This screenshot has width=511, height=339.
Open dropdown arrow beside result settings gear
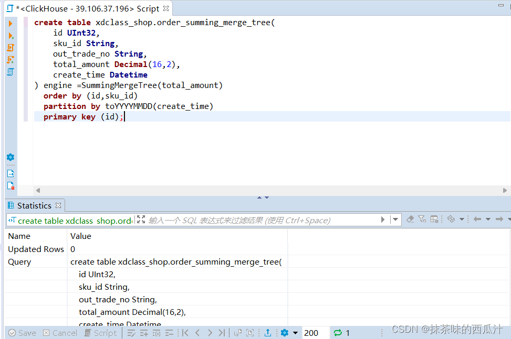(x=295, y=333)
